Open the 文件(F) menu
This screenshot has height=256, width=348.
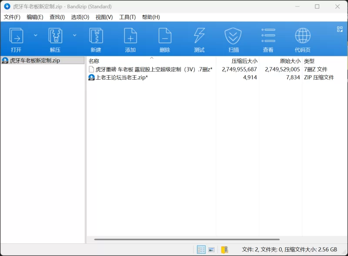coord(12,17)
